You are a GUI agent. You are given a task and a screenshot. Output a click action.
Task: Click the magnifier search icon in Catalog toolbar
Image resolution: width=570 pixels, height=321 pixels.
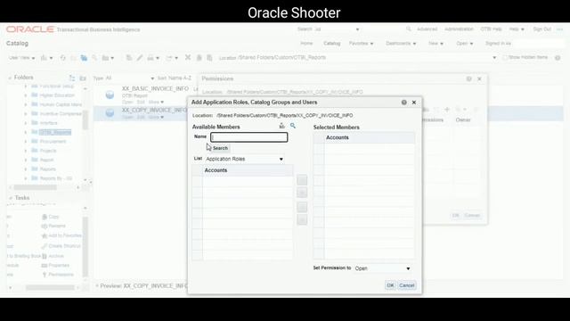(94, 58)
